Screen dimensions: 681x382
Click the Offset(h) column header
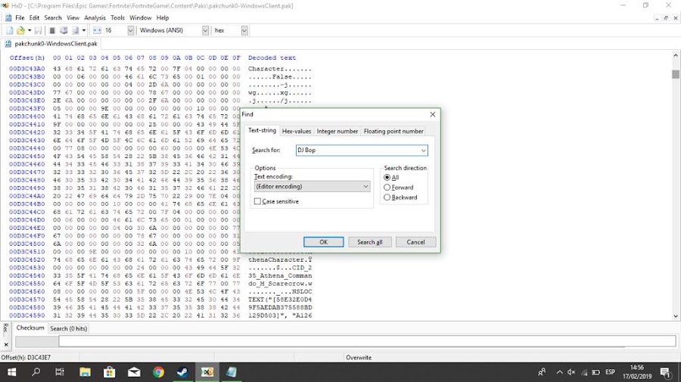27,57
